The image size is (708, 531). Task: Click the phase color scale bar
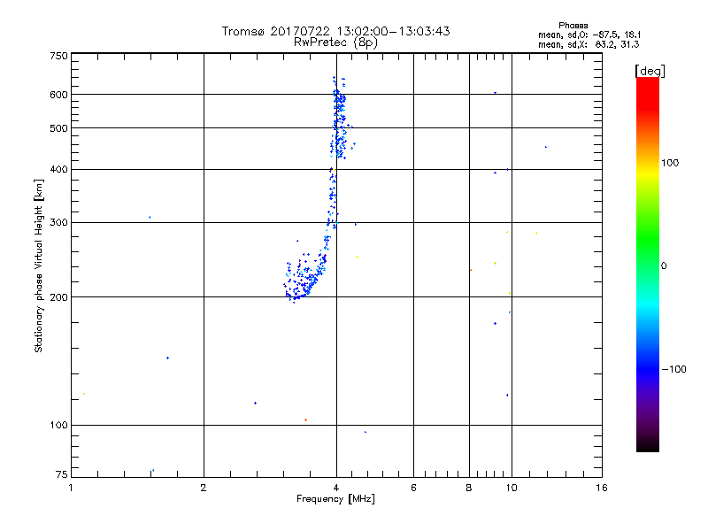click(x=648, y=264)
